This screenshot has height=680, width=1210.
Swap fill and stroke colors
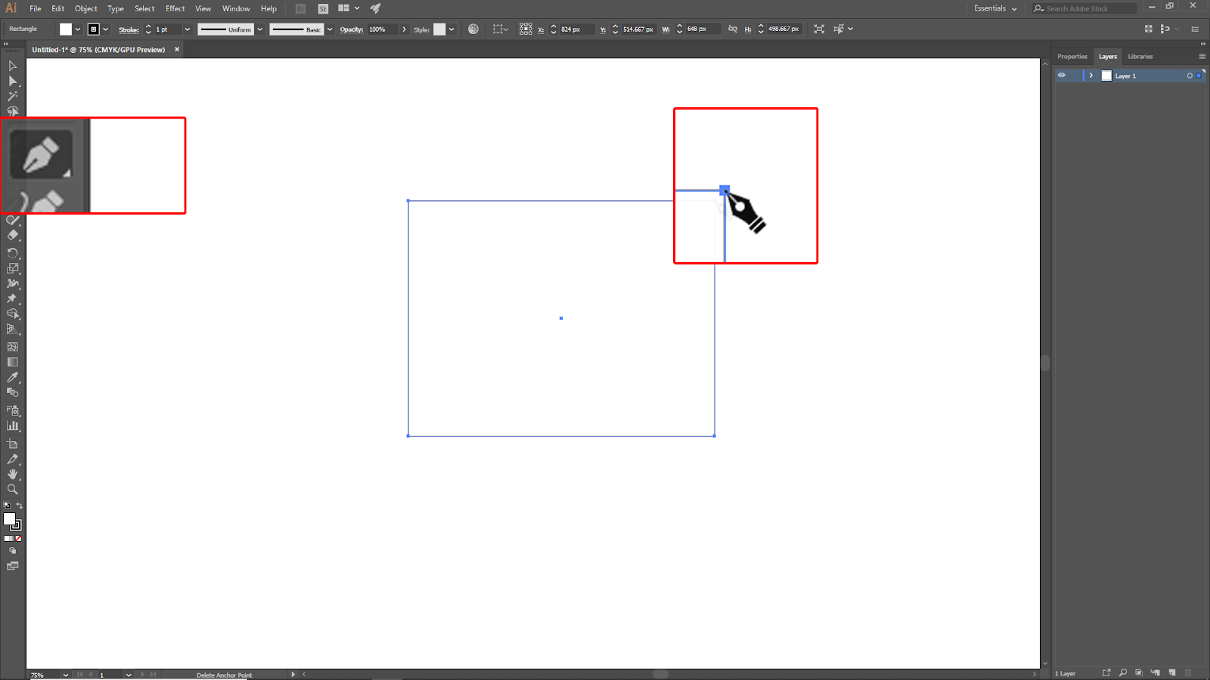[x=20, y=505]
